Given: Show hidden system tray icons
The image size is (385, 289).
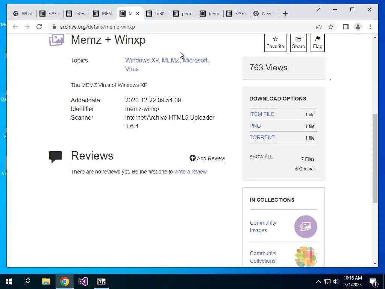Looking at the screenshot, I should pos(318,281).
